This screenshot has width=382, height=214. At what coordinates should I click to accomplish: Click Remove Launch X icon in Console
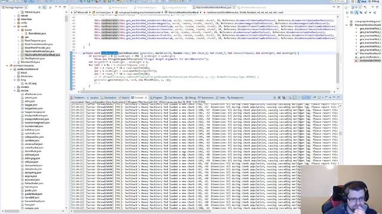click(279, 97)
